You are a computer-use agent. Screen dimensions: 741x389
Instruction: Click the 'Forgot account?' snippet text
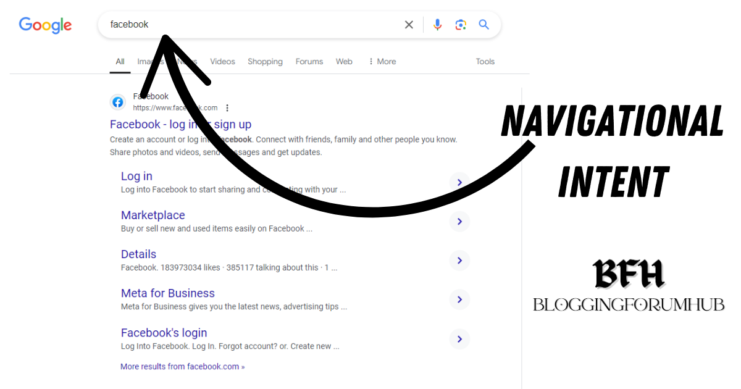(230, 346)
